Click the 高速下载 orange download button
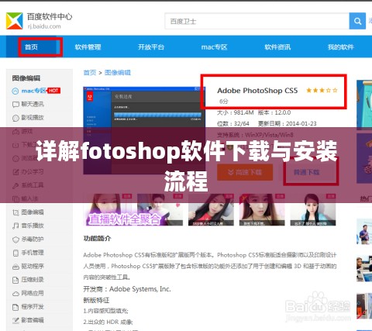Screen dimensions: 372x331 pos(245,172)
